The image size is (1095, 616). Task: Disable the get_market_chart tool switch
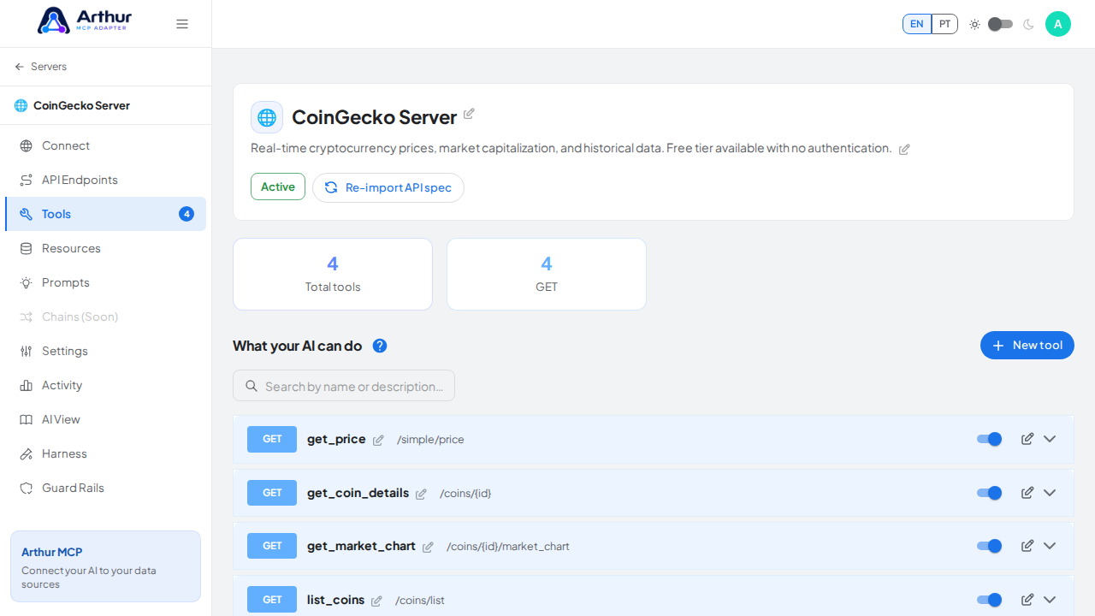(990, 546)
